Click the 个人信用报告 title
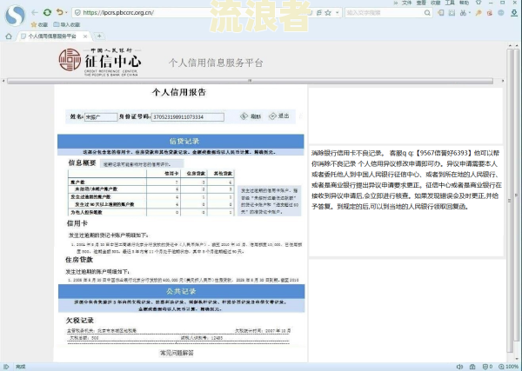The width and height of the screenshot is (522, 371). 179,92
